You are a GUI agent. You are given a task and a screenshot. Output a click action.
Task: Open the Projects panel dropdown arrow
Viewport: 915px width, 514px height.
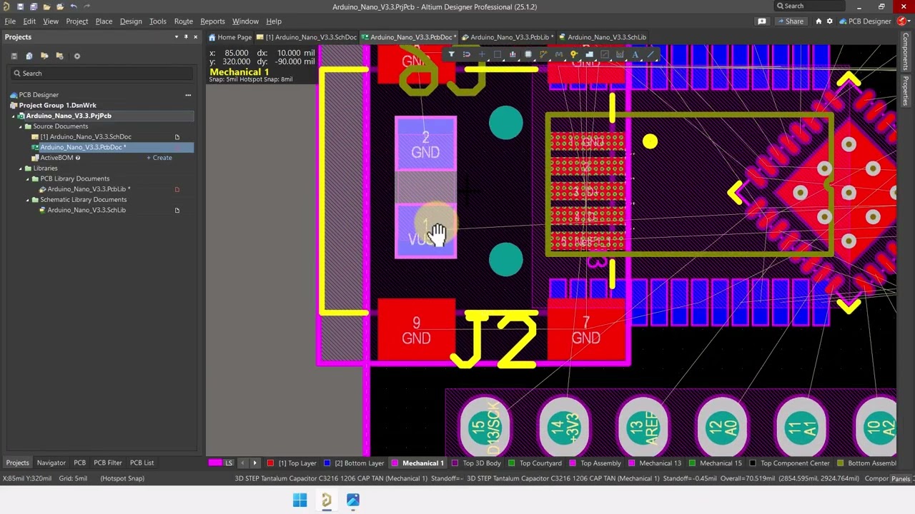[177, 37]
